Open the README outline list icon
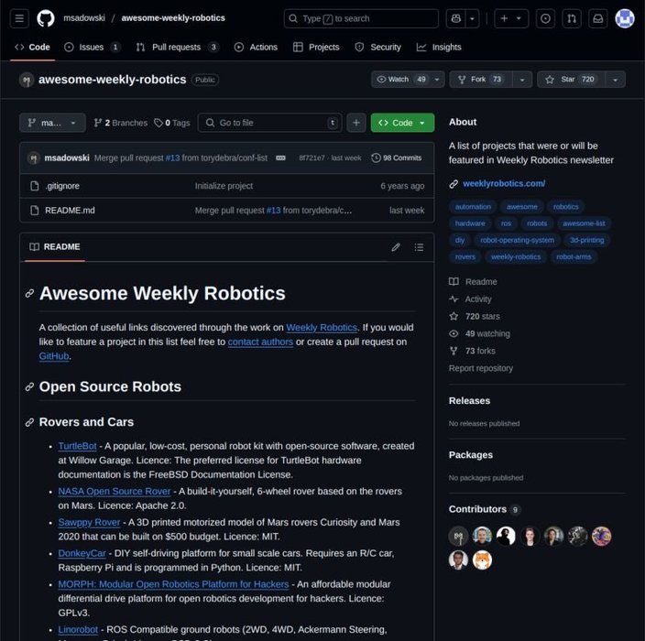Viewport: 645px width, 641px height. tap(419, 247)
